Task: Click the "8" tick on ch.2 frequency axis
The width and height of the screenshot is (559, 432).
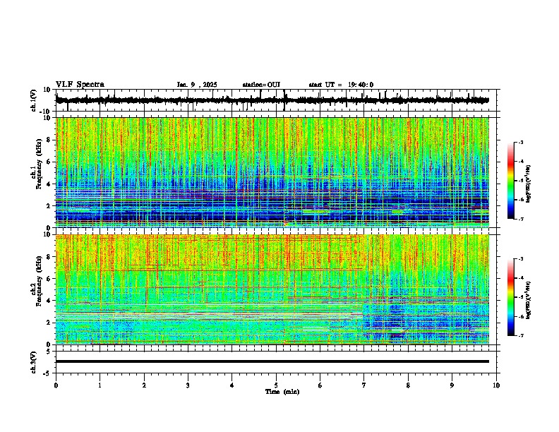Action: click(49, 257)
